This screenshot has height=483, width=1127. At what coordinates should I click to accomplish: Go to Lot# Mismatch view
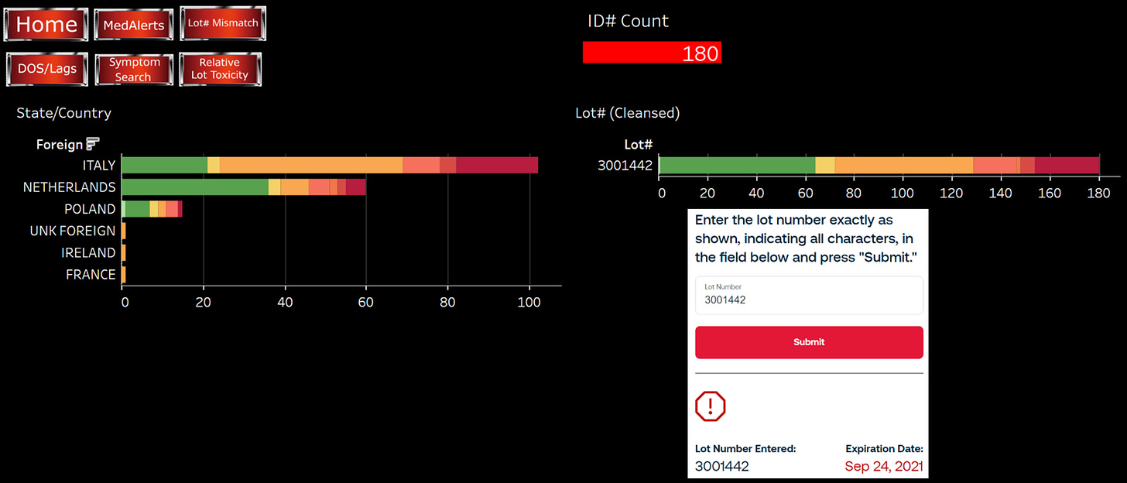(223, 23)
